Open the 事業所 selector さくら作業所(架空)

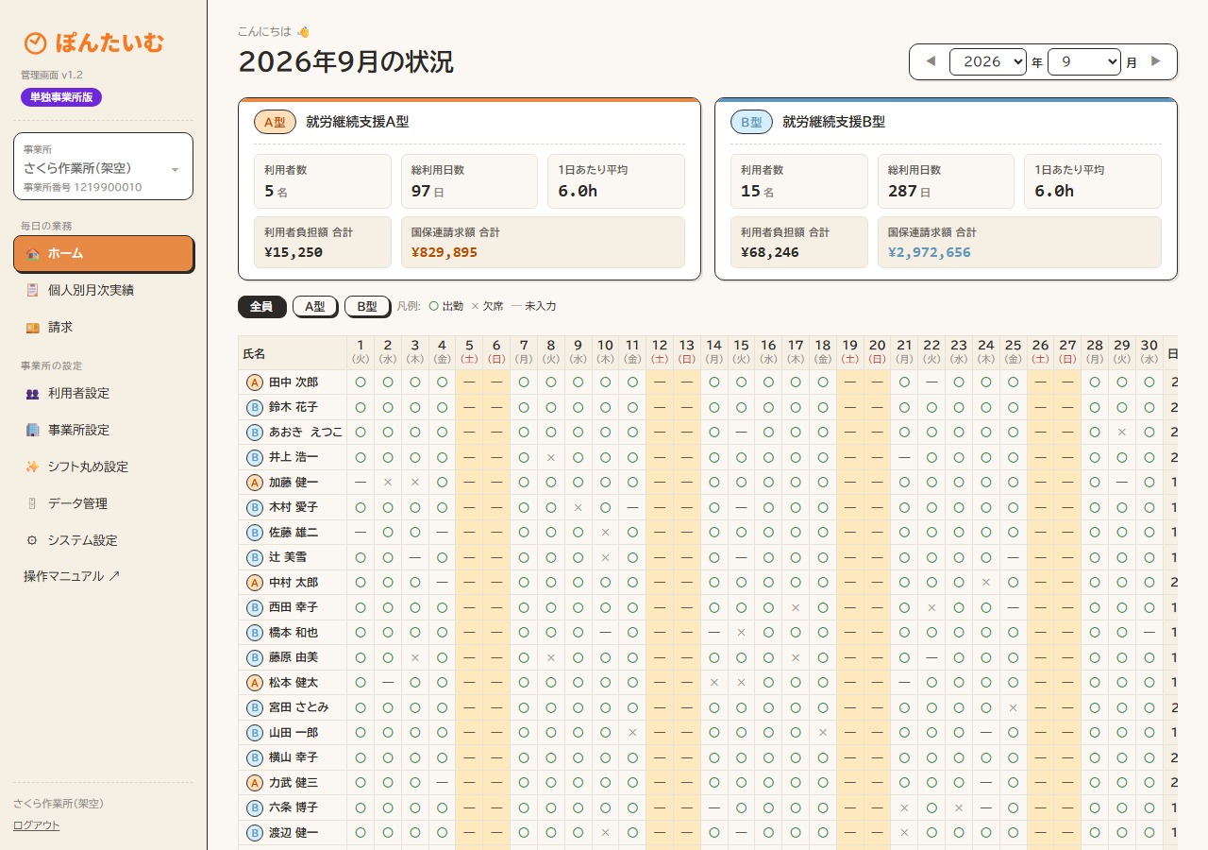point(104,167)
